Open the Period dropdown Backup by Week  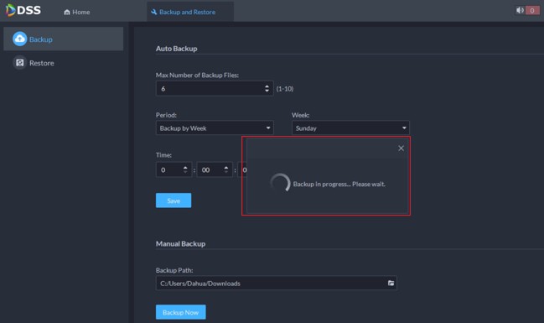click(x=215, y=128)
